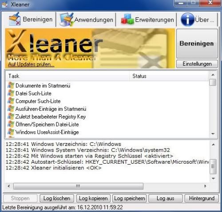Select the Öffnen/Speichern Datei-Liste task
222x212 pixels.
[x=47, y=124]
